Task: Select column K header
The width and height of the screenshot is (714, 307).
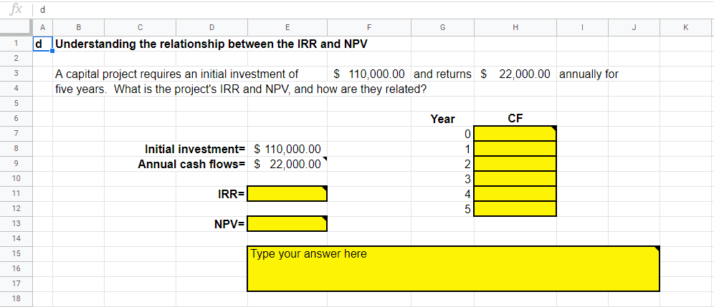Action: pyautogui.click(x=687, y=27)
